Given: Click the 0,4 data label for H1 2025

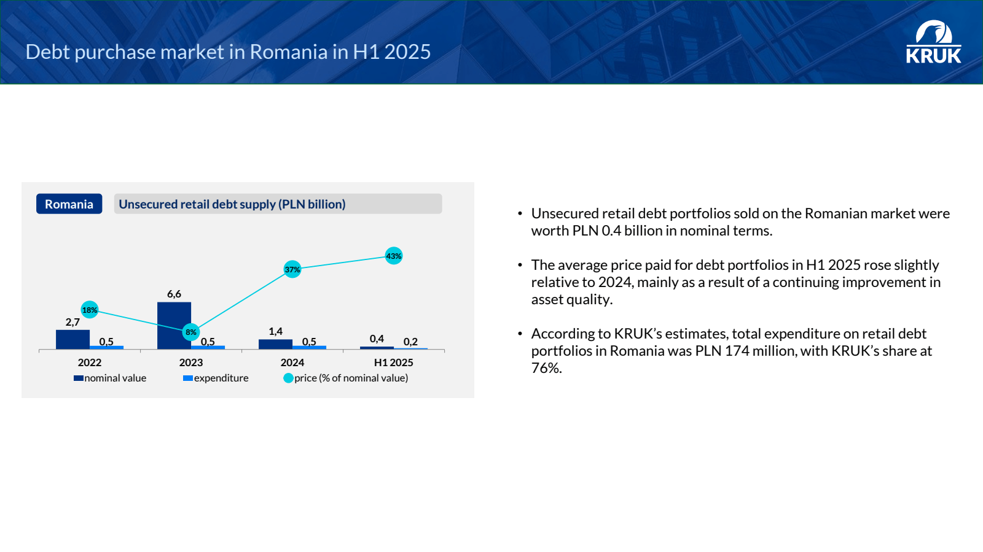Looking at the screenshot, I should [377, 339].
